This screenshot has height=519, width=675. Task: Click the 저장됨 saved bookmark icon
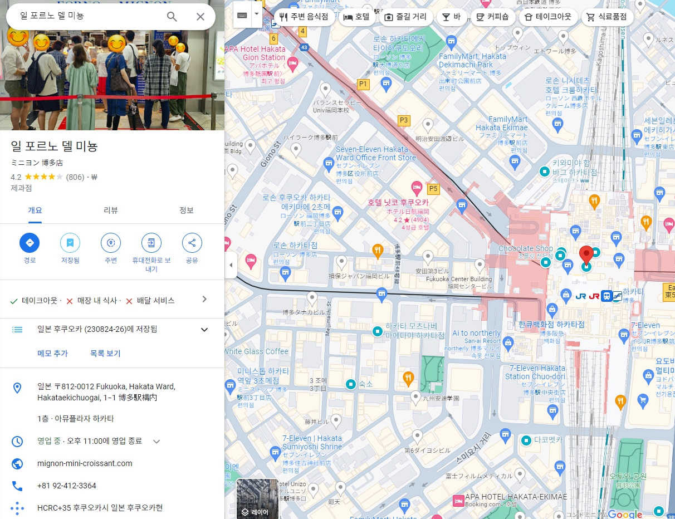point(70,243)
